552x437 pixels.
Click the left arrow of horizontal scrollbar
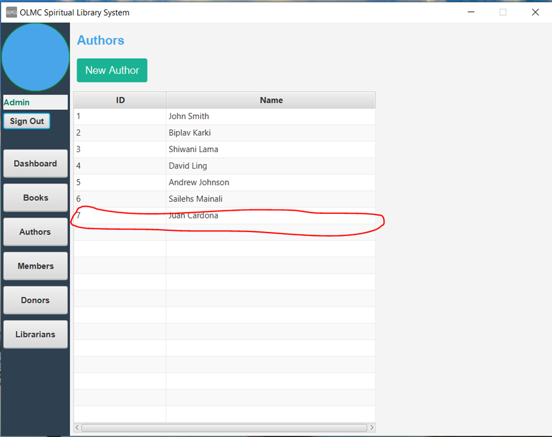77,428
